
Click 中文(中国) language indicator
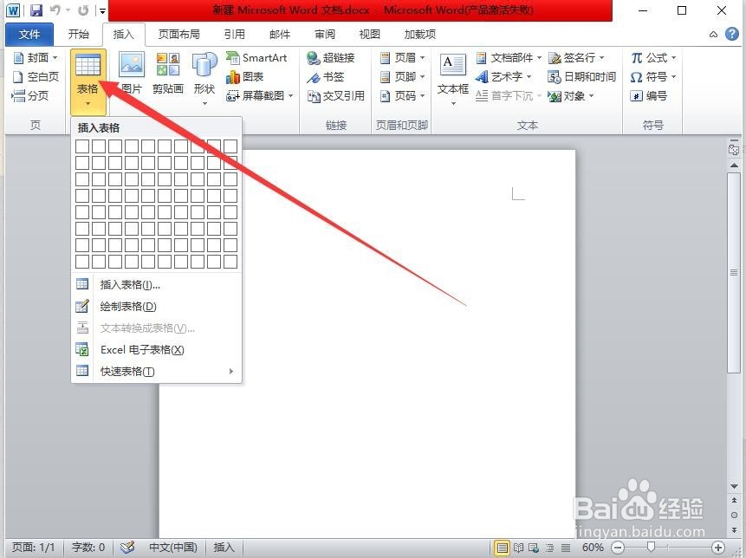173,548
